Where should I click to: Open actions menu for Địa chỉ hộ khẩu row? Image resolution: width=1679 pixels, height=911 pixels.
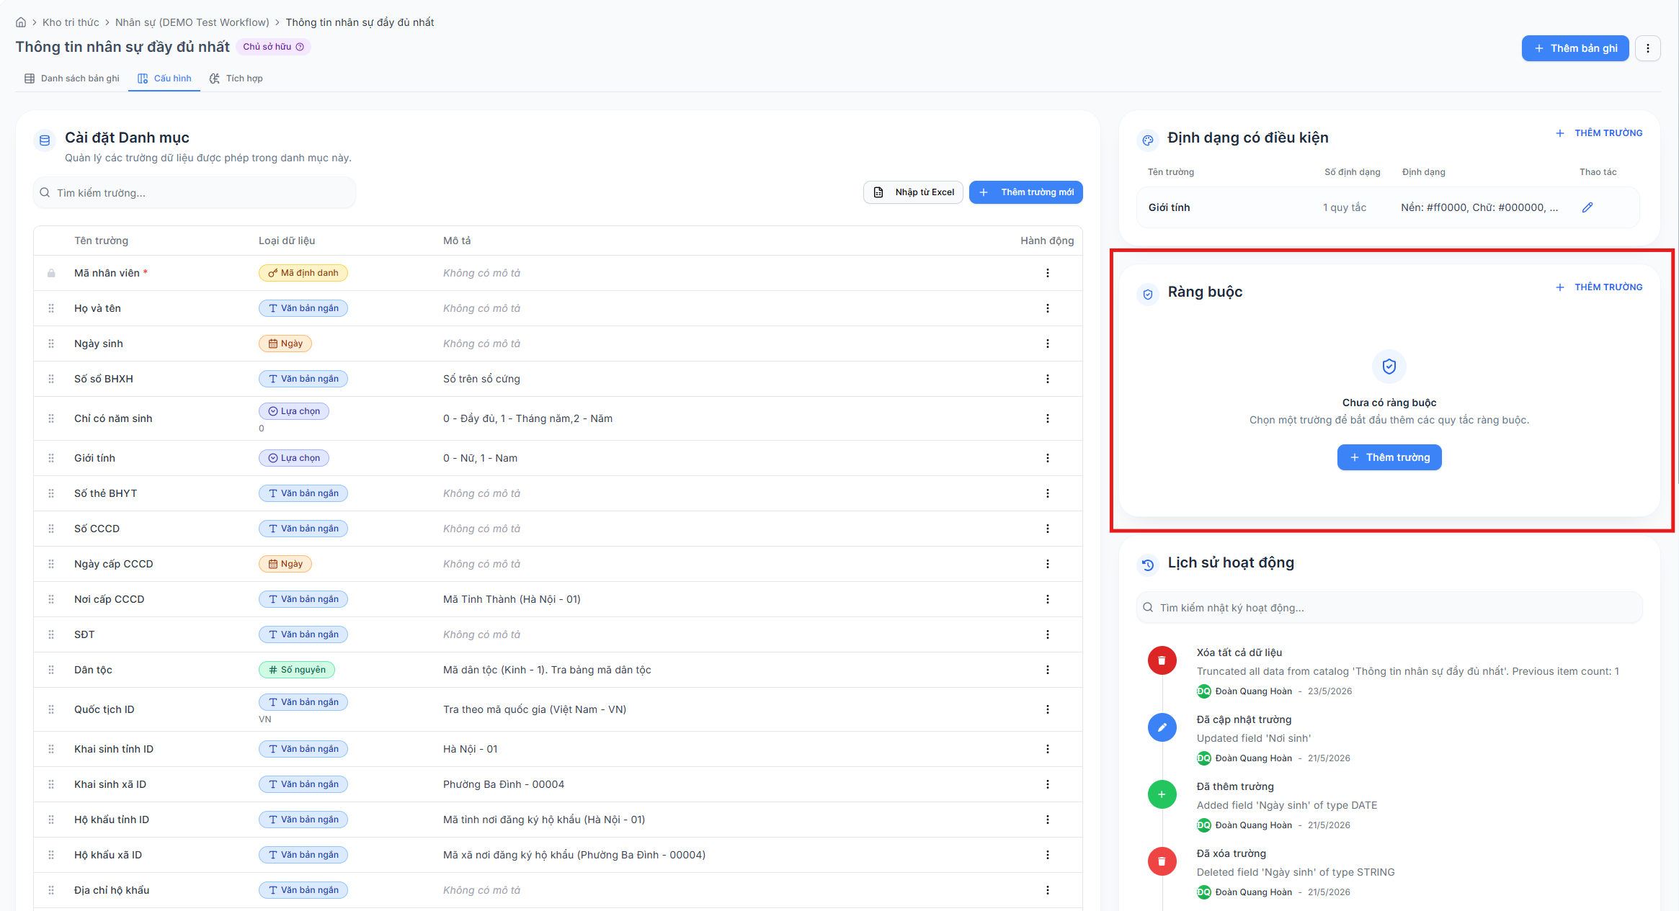pos(1048,890)
